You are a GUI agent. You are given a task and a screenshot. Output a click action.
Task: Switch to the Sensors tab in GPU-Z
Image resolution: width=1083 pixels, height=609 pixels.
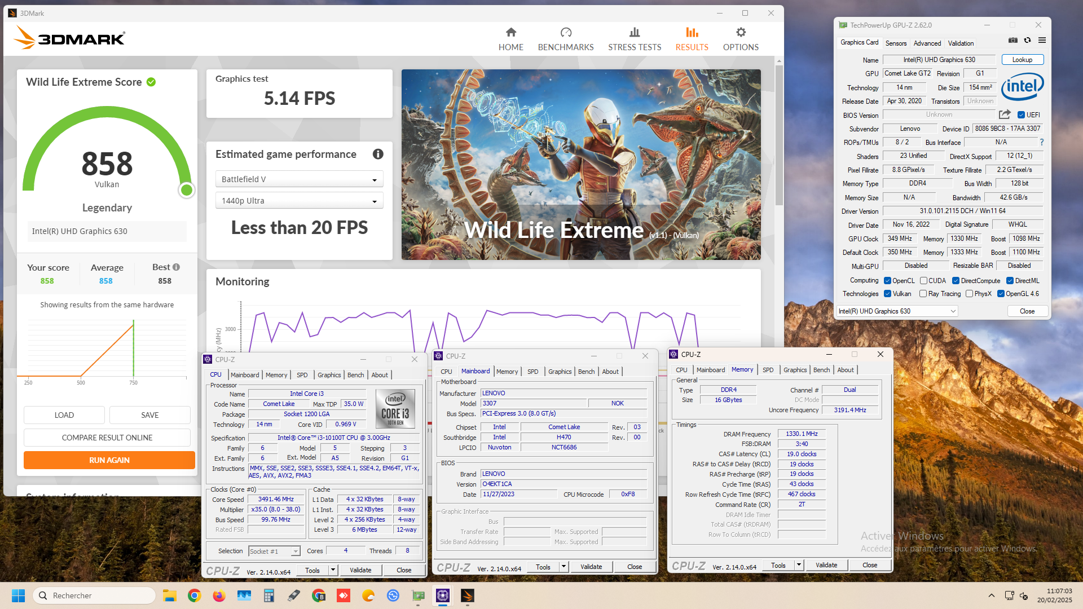(x=896, y=43)
